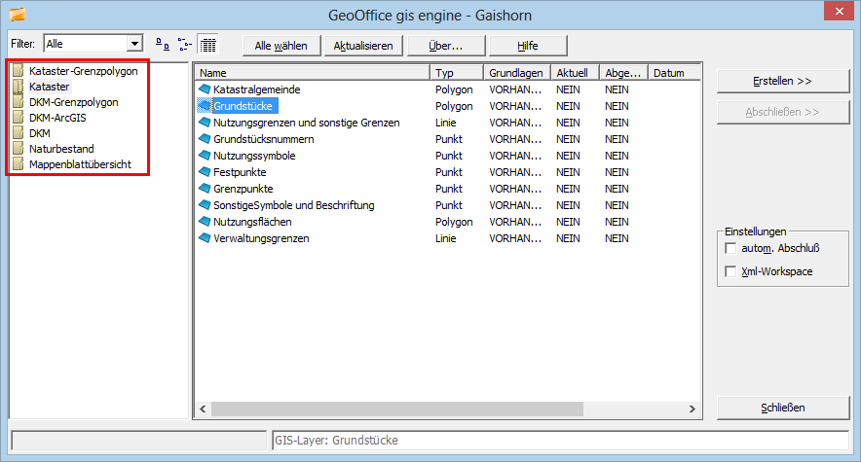This screenshot has height=462, width=861.
Task: Click the tree view toolbar icon
Action: 185,45
